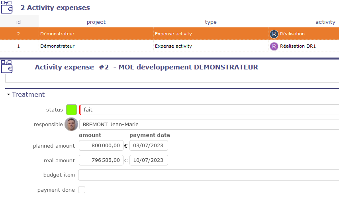This screenshot has width=339, height=198.
Task: Click the green status color swatch
Action: [x=71, y=110]
